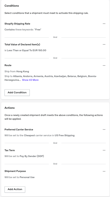Click the US Free Shipping carrier group text
Screen dimensions: 110x197
(65, 135)
